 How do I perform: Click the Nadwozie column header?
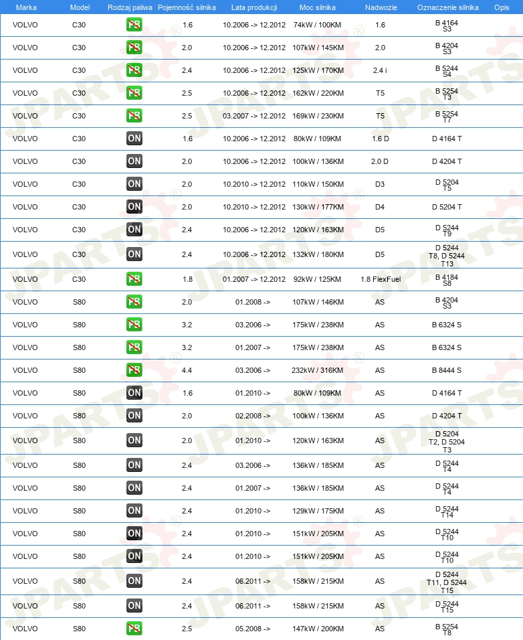tap(381, 7)
